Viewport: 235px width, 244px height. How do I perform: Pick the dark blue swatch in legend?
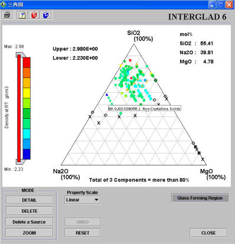point(27,154)
